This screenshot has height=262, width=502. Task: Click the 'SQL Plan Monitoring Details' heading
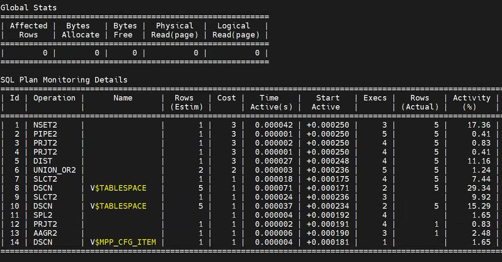tap(64, 80)
